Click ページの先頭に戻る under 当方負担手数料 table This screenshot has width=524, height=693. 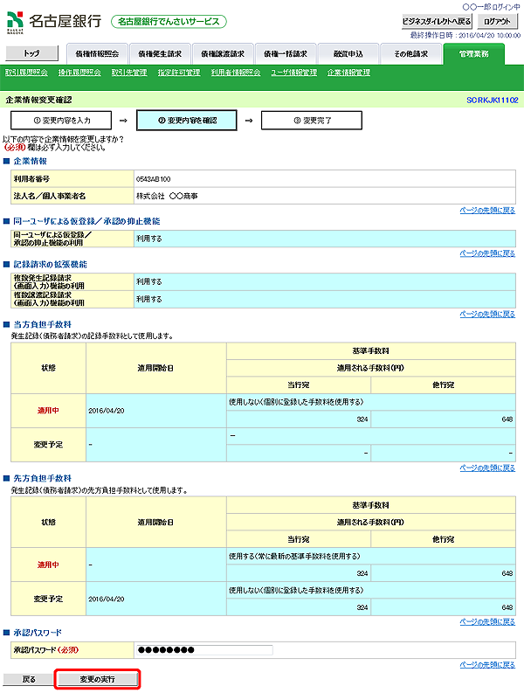click(x=487, y=468)
